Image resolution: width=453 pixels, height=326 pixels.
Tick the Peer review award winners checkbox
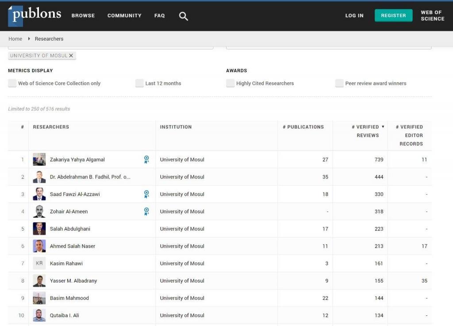[x=339, y=83]
